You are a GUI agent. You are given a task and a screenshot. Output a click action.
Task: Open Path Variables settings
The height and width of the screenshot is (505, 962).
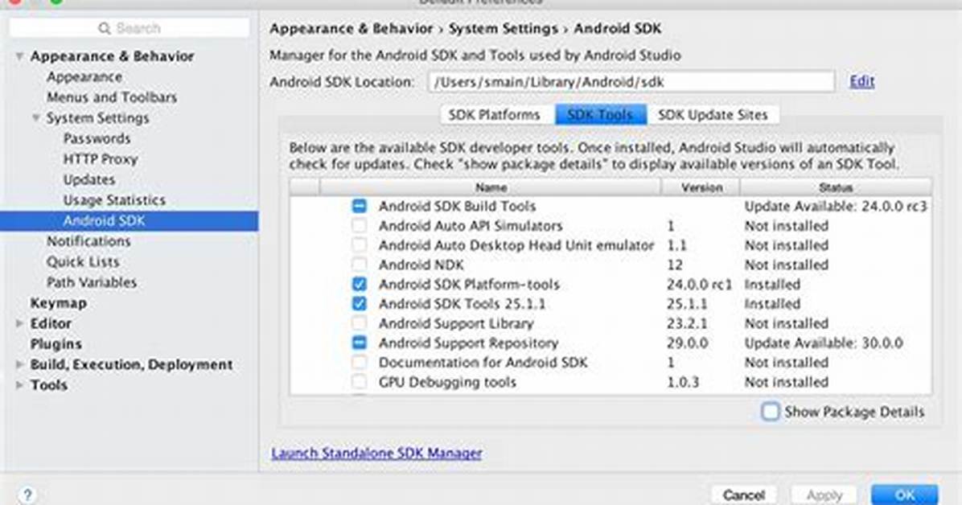pos(92,282)
